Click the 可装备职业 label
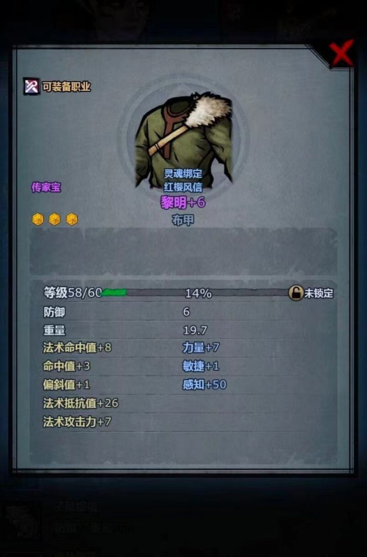This screenshot has height=557, width=367. tap(66, 87)
